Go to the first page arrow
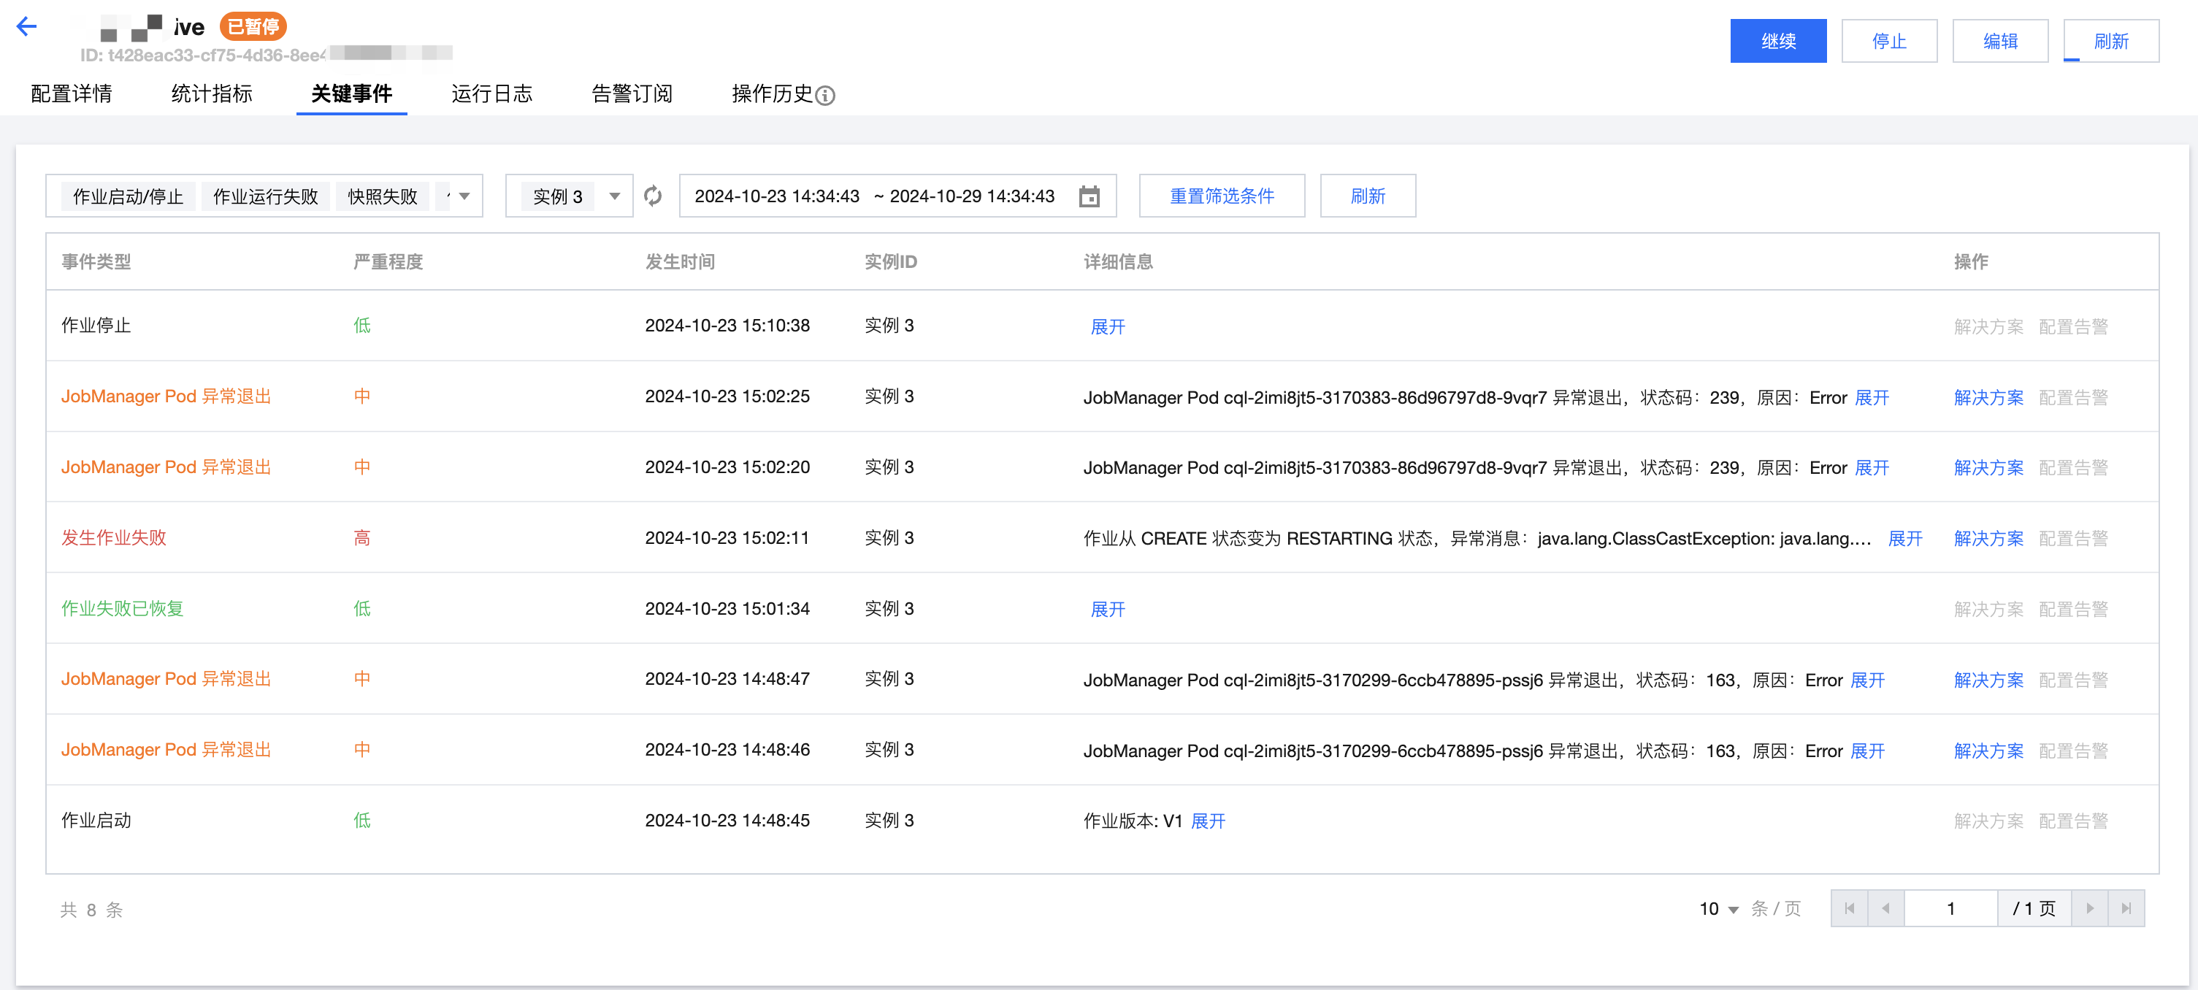2198x990 pixels. [x=1849, y=908]
